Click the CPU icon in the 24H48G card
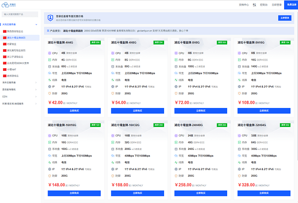 176,136
